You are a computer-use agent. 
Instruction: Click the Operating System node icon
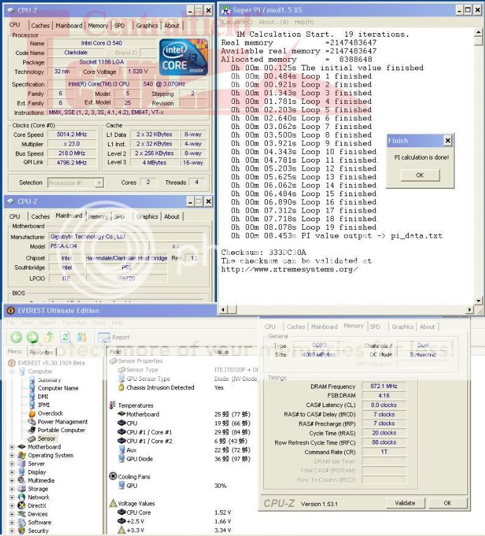(22, 455)
